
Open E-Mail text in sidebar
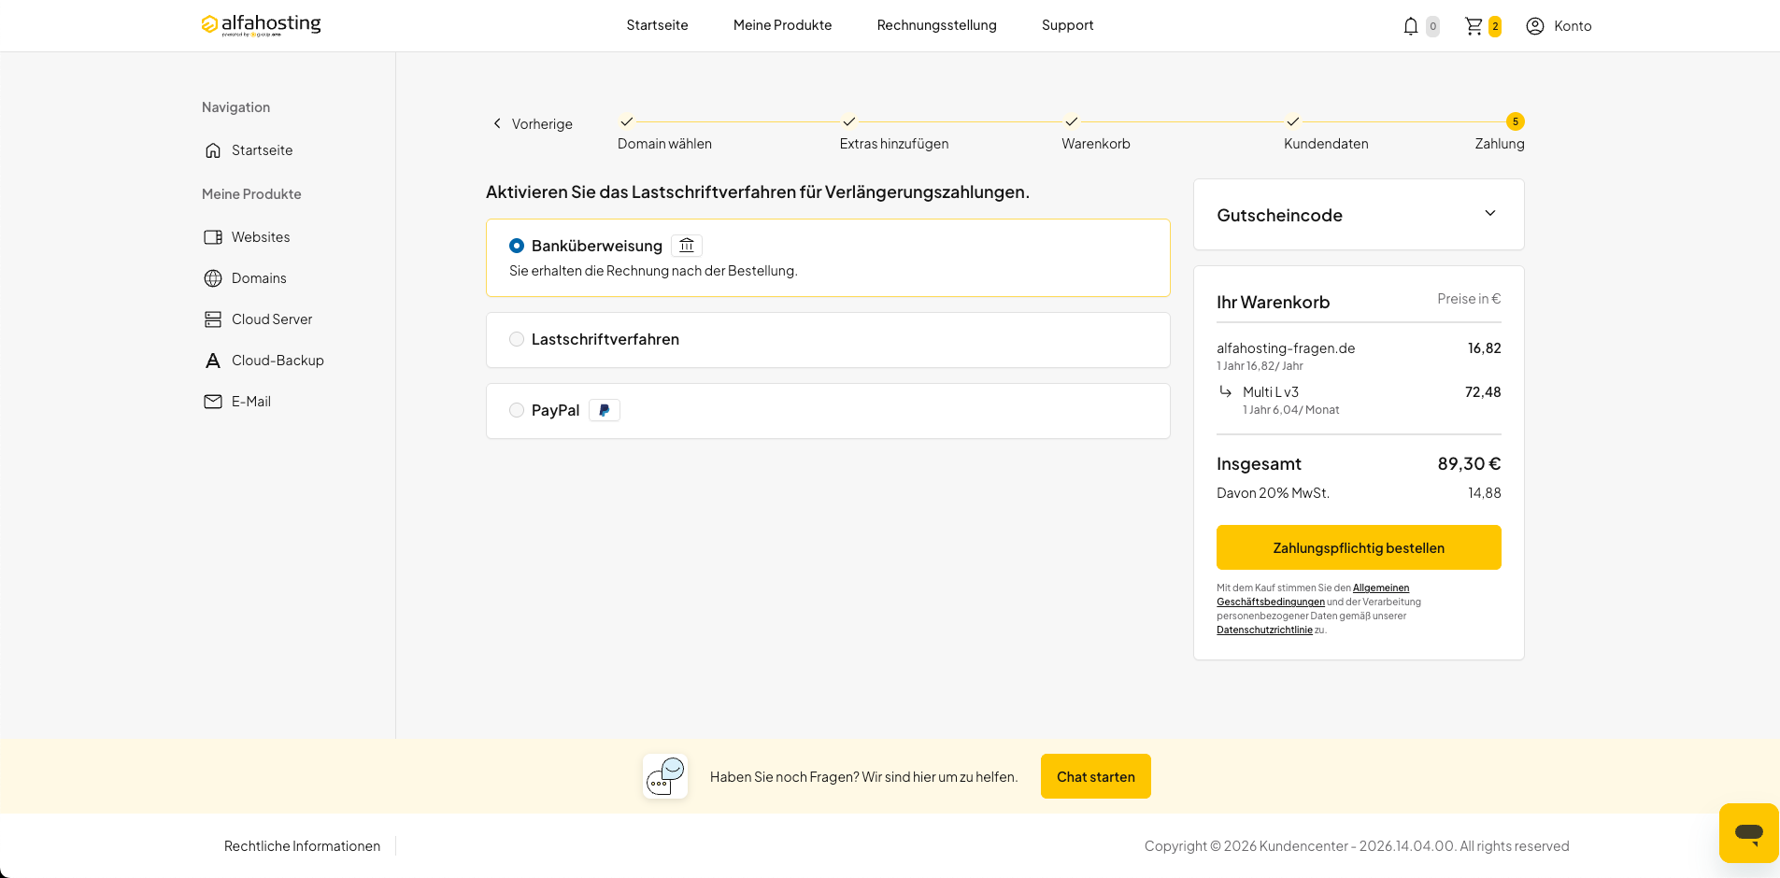click(251, 402)
